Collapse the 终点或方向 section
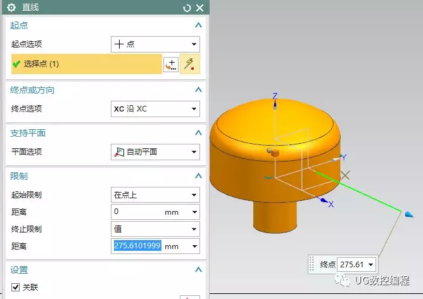This screenshot has height=299, width=423. pos(198,89)
